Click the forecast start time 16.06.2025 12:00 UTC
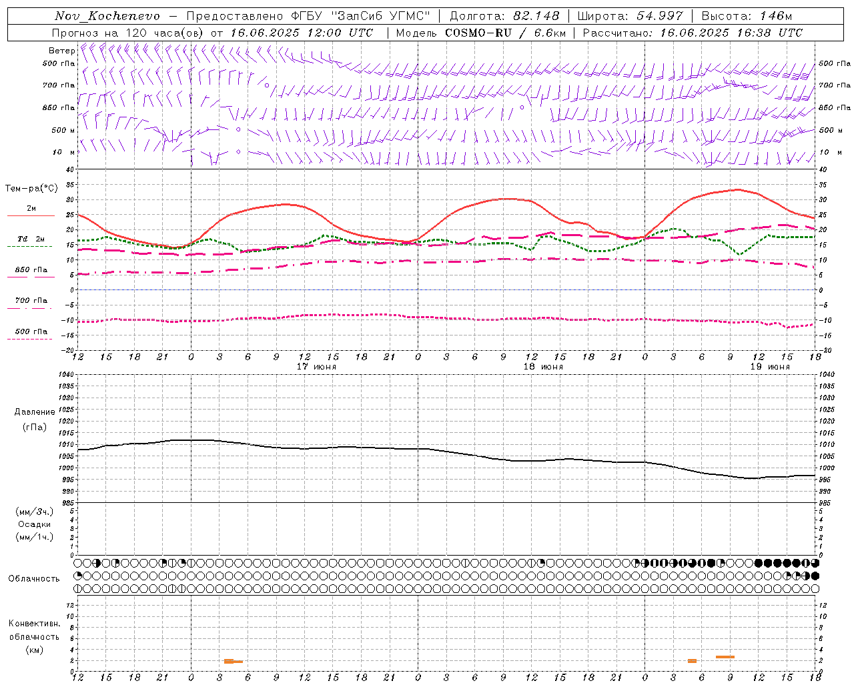The width and height of the screenshot is (854, 683). (x=302, y=33)
